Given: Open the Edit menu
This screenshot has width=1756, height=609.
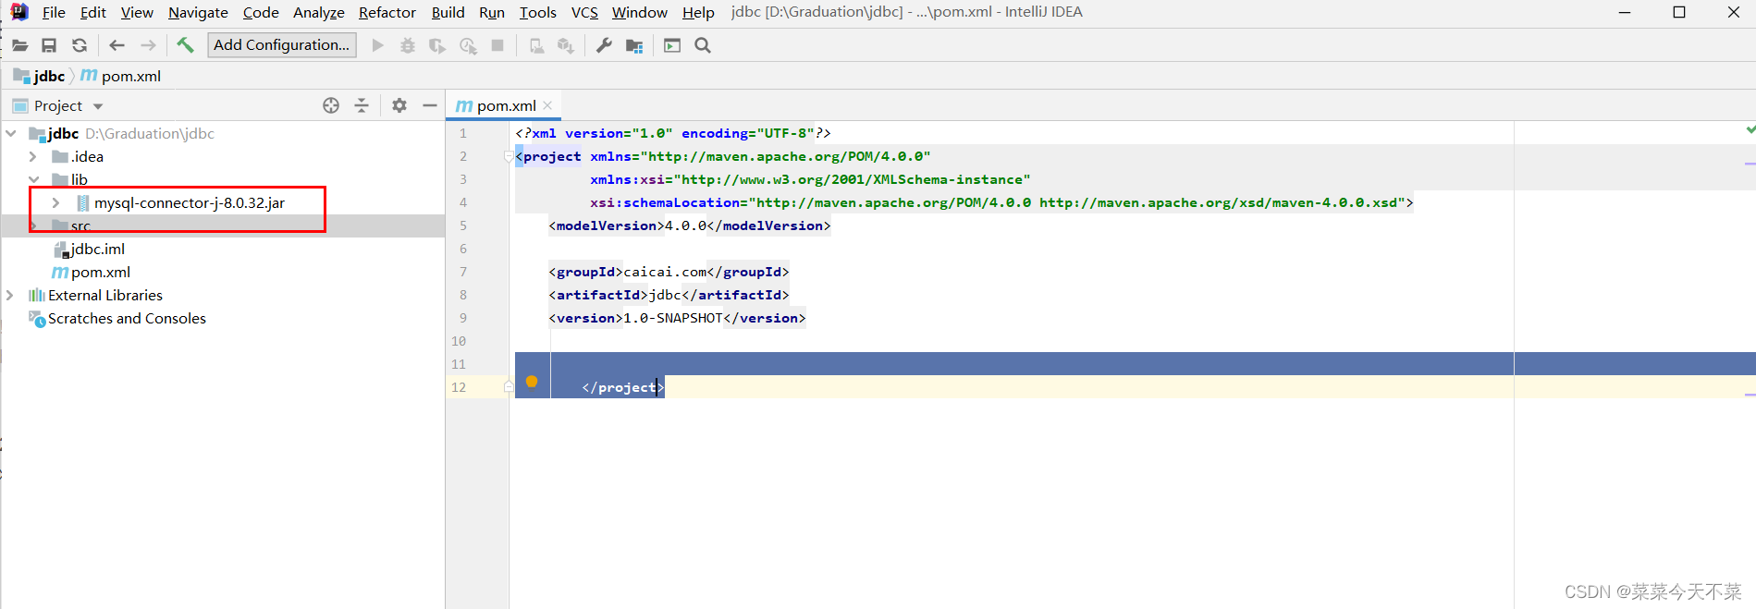Looking at the screenshot, I should point(92,12).
